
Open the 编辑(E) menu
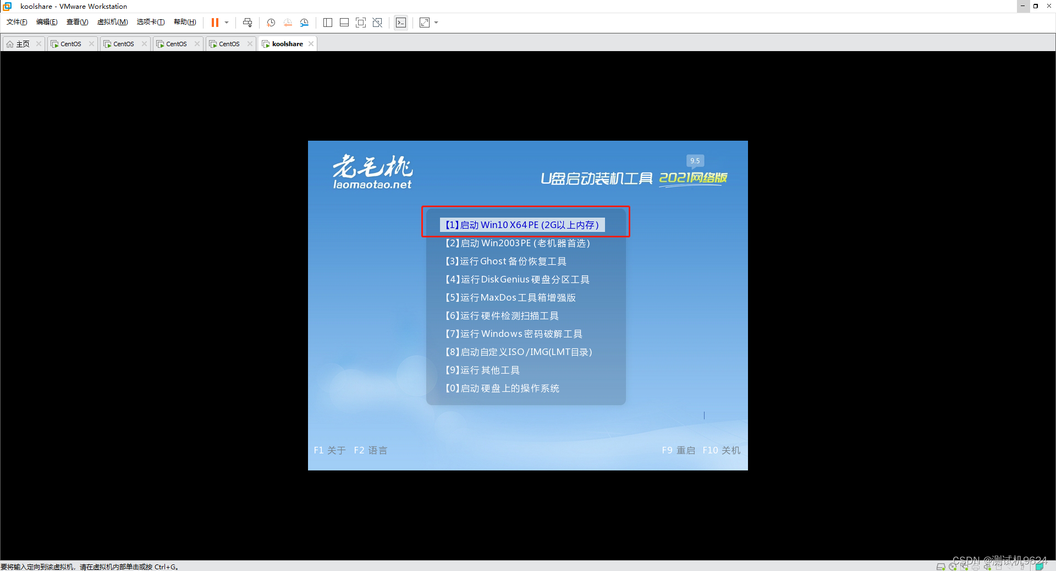(47, 22)
